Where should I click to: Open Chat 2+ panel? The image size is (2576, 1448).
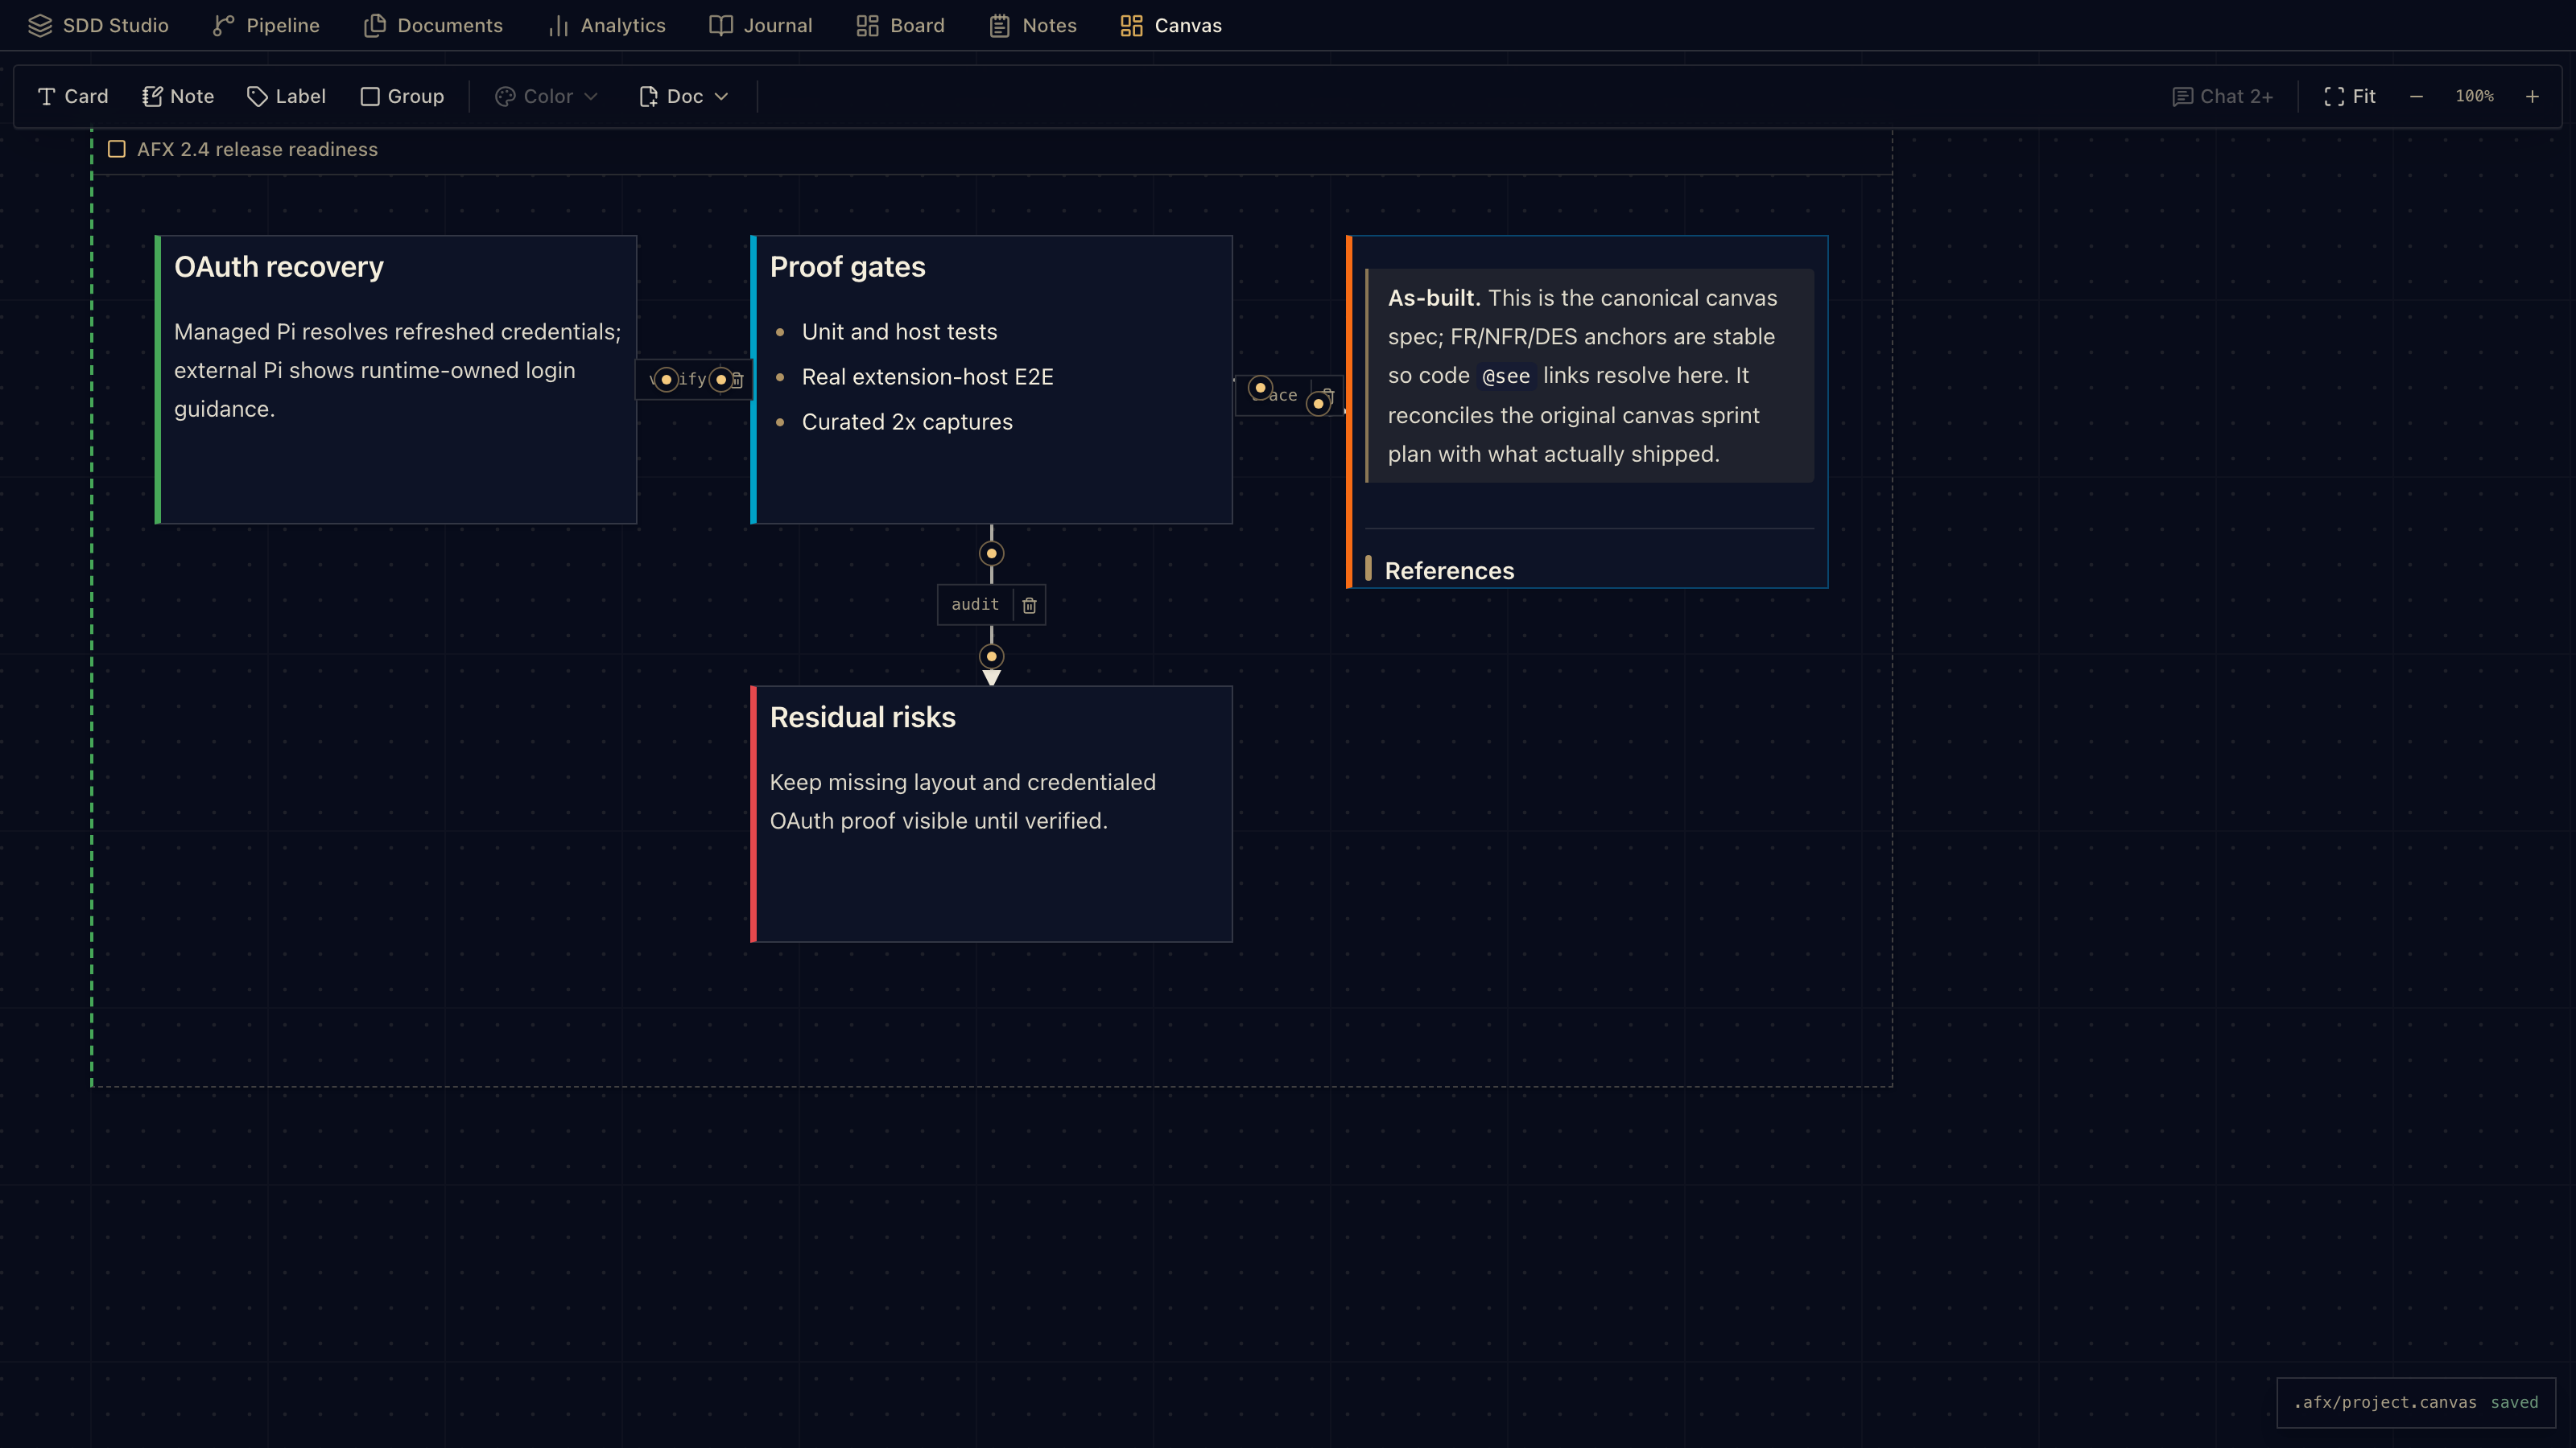point(2222,96)
